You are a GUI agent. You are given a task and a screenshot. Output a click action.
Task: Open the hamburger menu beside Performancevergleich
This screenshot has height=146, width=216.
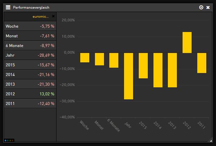click(8, 7)
